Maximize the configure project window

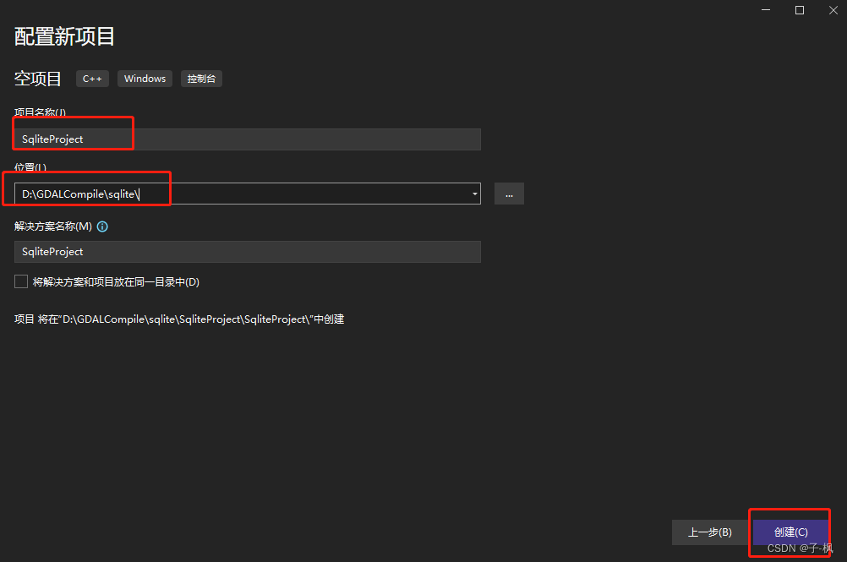pyautogui.click(x=799, y=9)
